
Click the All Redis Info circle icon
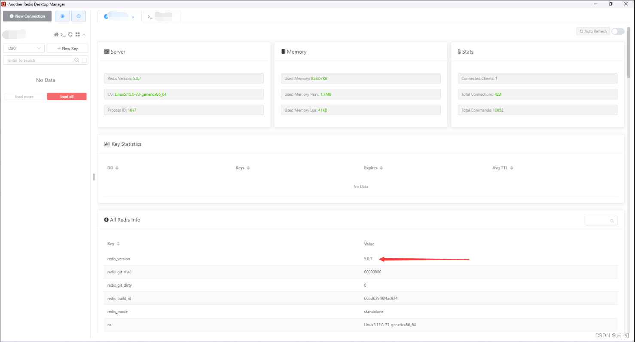click(x=106, y=220)
